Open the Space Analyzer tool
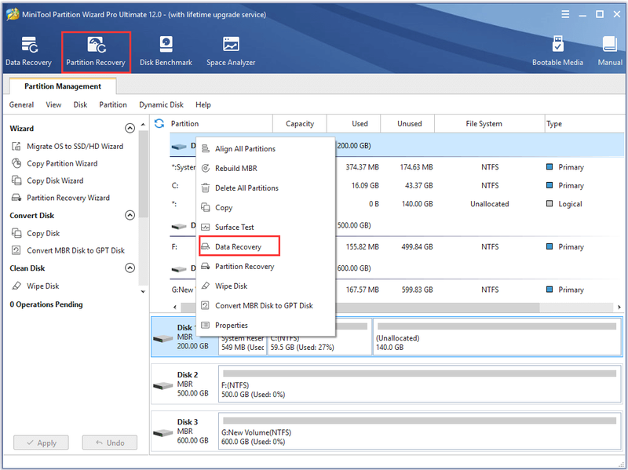Screen dimensions: 628x470 (x=231, y=52)
